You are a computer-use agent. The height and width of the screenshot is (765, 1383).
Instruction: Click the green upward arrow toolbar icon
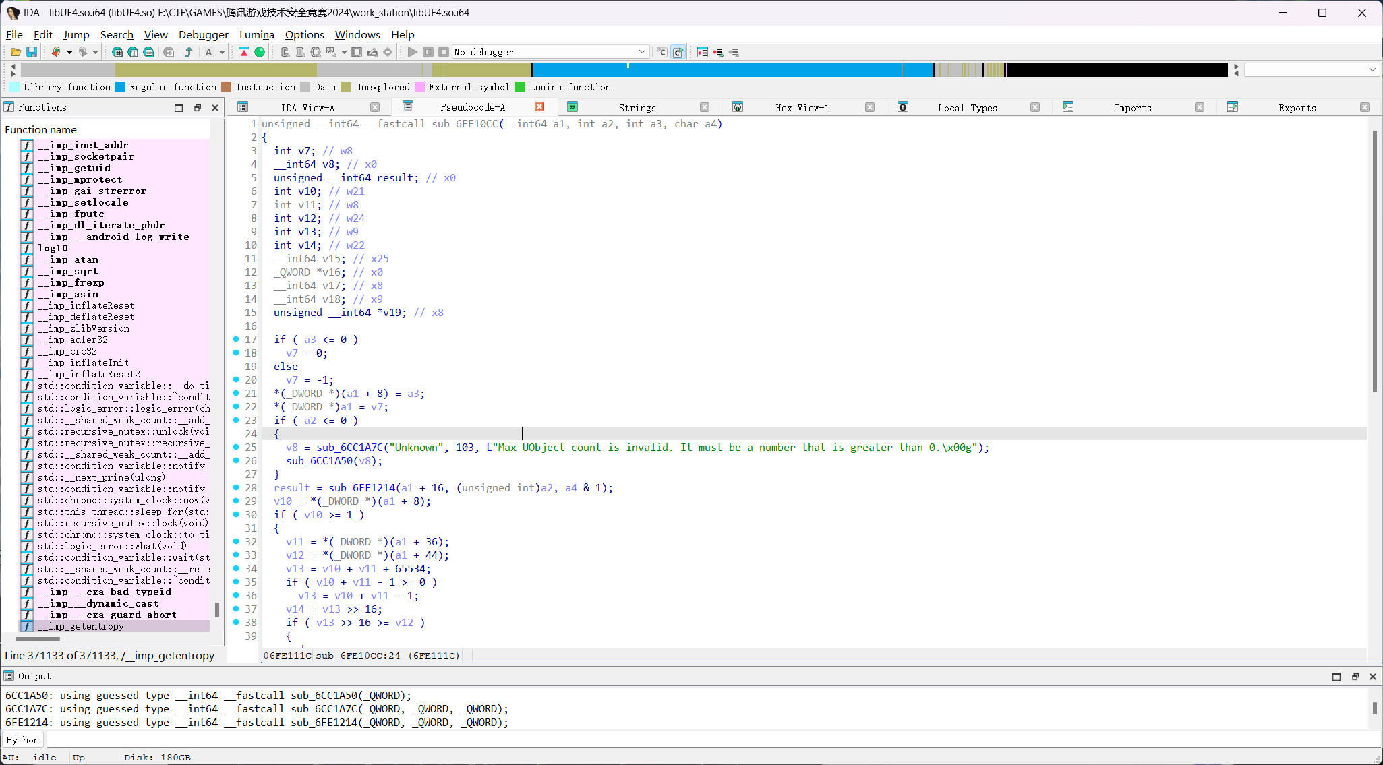click(x=189, y=52)
